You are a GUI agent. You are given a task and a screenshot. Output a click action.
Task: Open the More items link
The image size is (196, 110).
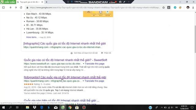click(x=32, y=37)
